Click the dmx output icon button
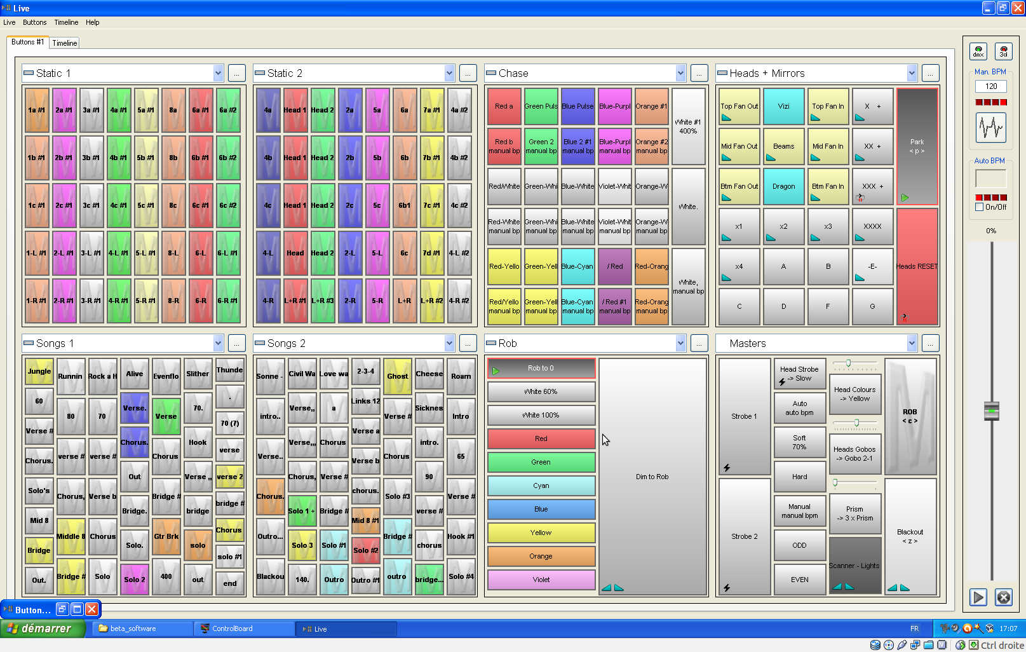 (x=978, y=51)
